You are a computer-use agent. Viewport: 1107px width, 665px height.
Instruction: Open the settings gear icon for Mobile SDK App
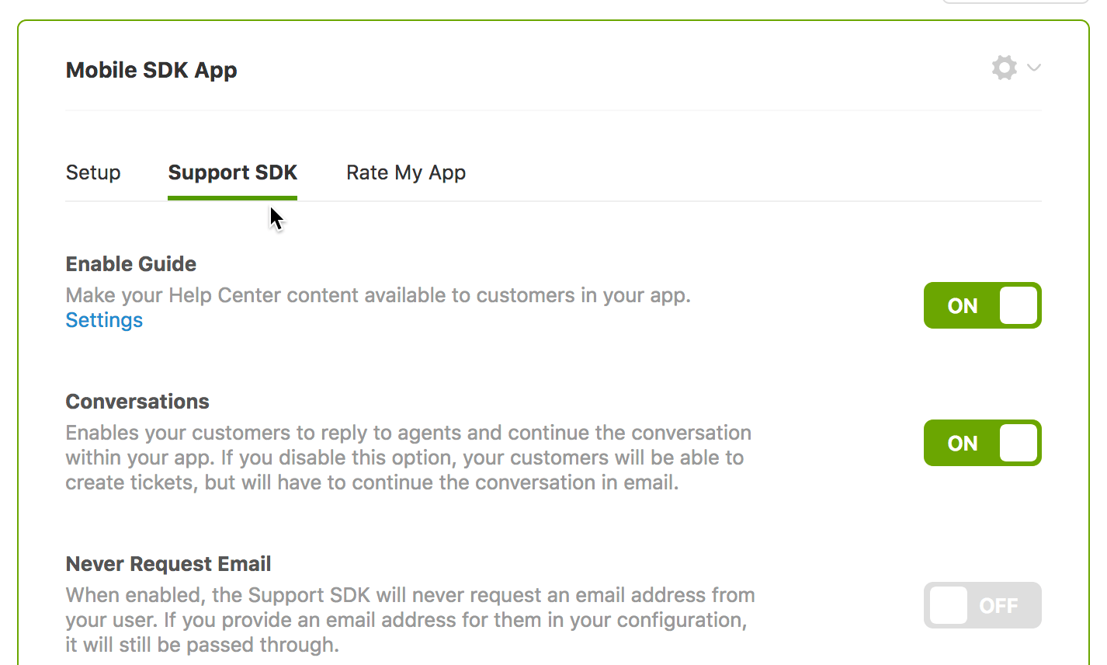coord(1004,68)
